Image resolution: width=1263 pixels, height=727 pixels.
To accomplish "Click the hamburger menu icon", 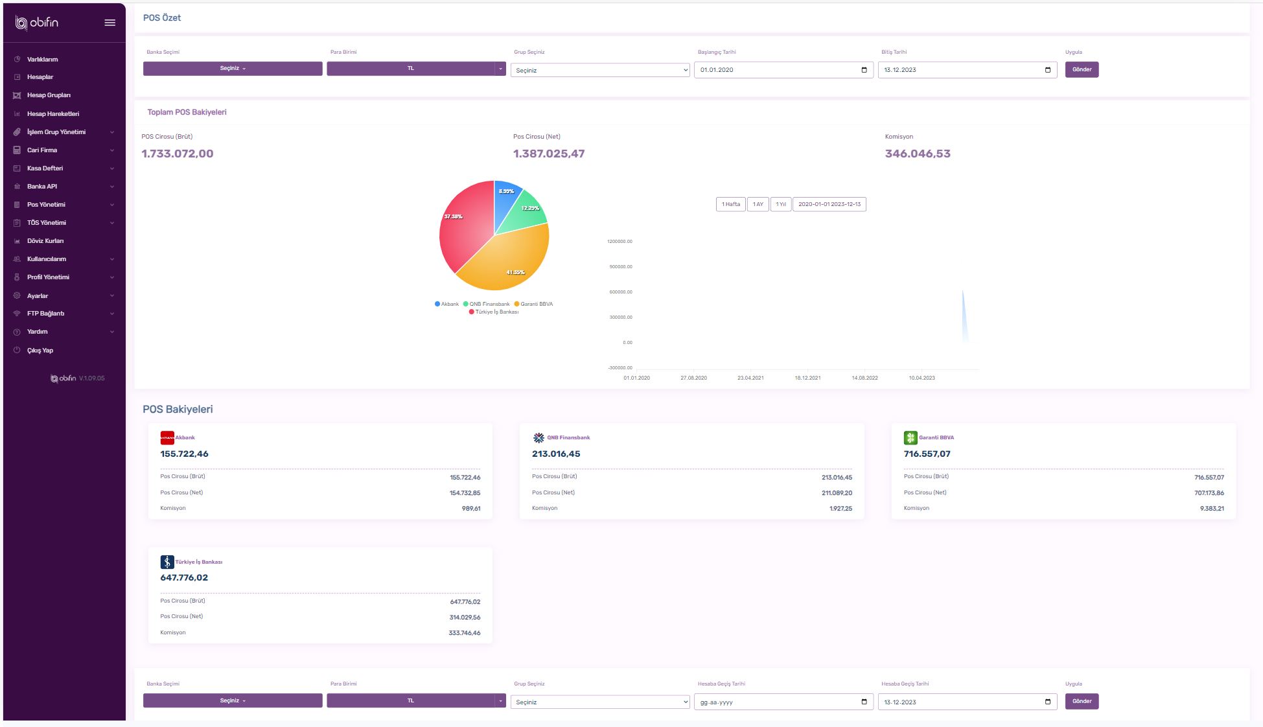I will click(110, 23).
